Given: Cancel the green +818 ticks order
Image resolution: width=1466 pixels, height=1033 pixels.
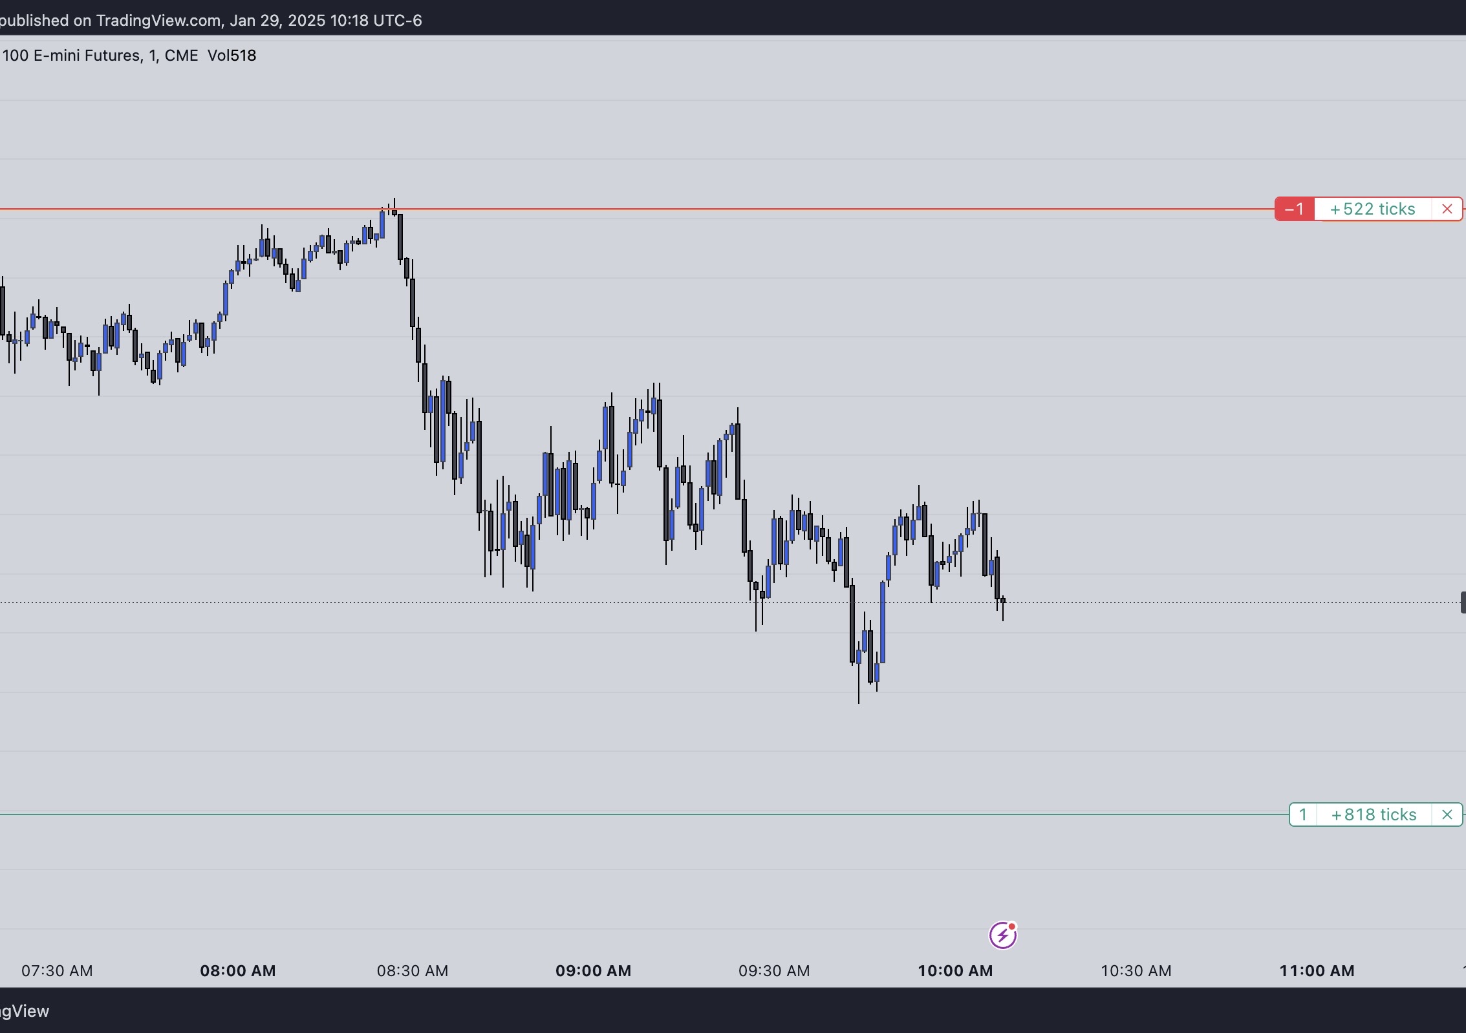Looking at the screenshot, I should [x=1447, y=815].
